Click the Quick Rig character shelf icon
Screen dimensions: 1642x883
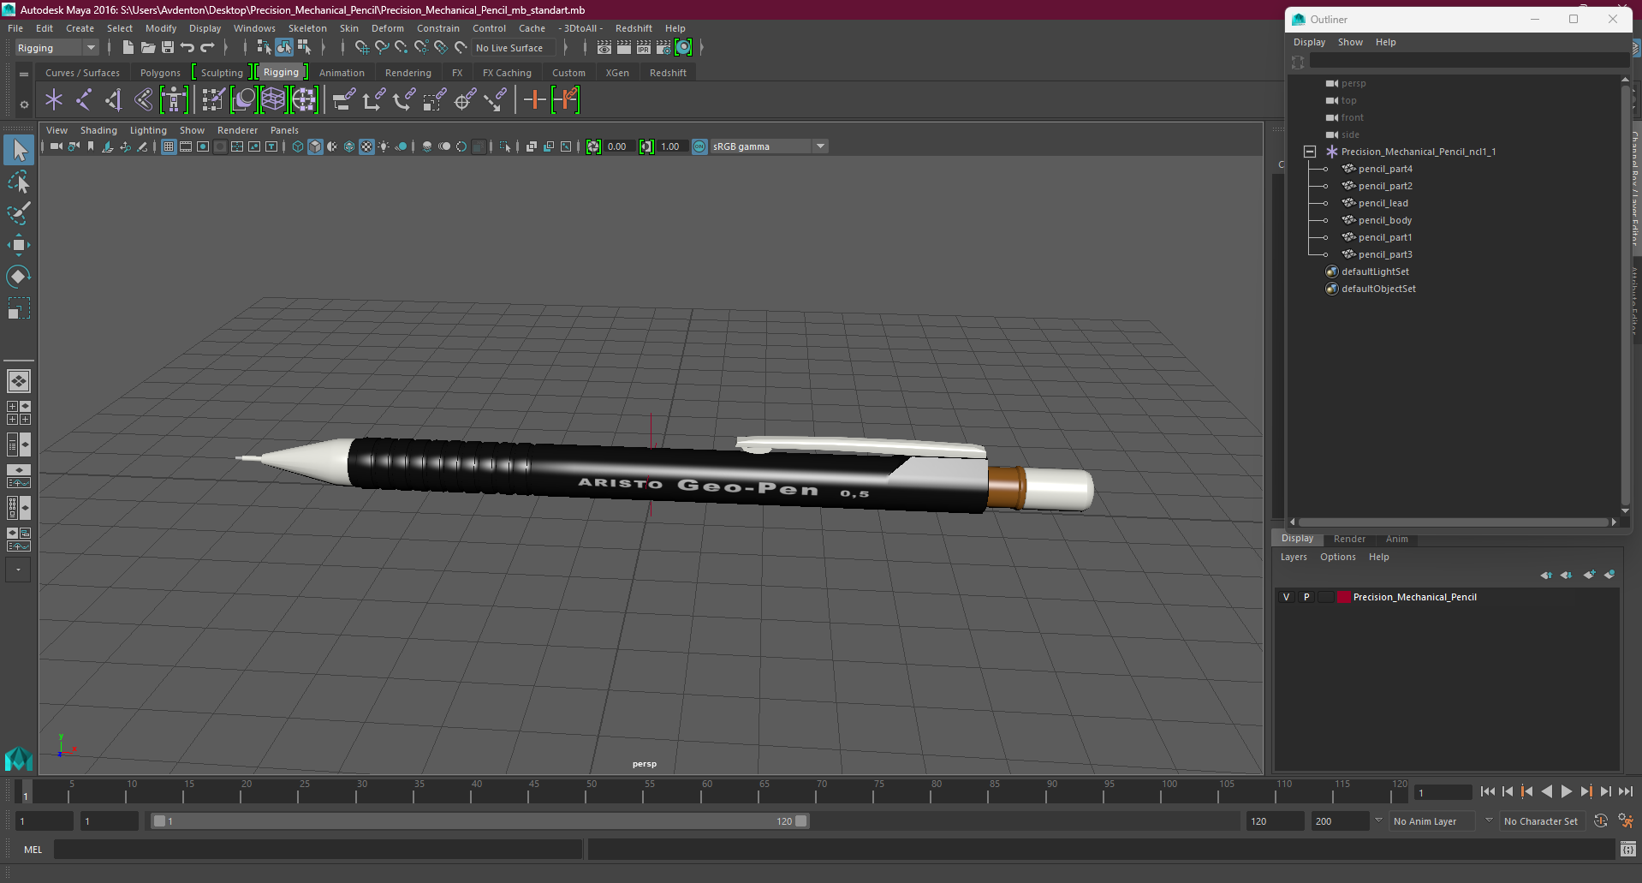click(x=174, y=100)
